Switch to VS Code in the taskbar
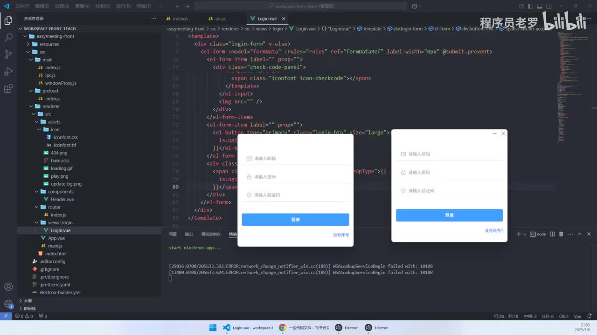 tap(248, 328)
